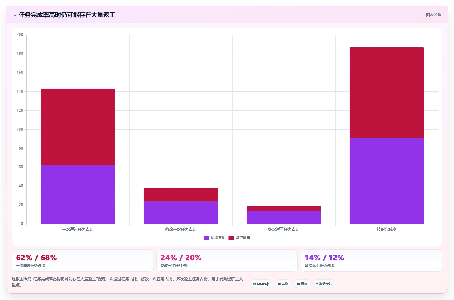Image resolution: width=454 pixels, height=300 pixels.
Task: Click the red bar segment for 一次通过任务占比
Action: pos(78,127)
